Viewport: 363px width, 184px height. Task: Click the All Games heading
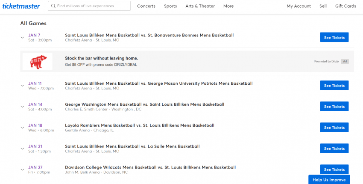pyautogui.click(x=33, y=23)
